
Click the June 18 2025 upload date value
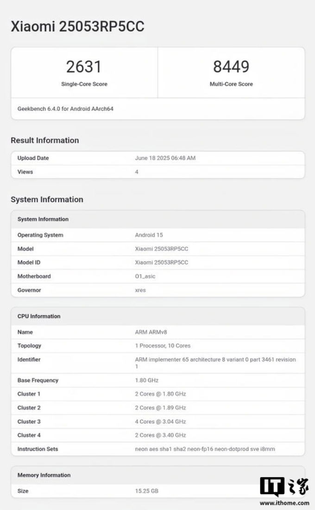click(x=165, y=158)
